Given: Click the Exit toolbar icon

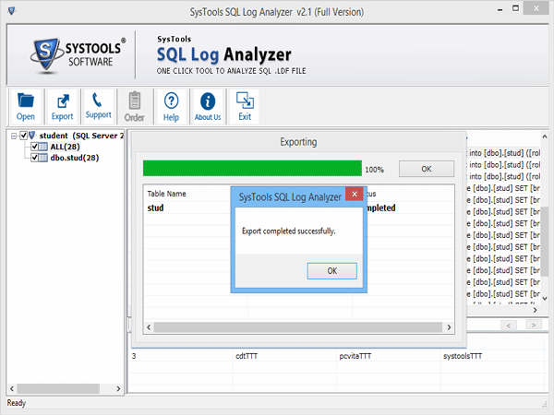Looking at the screenshot, I should pos(245,106).
